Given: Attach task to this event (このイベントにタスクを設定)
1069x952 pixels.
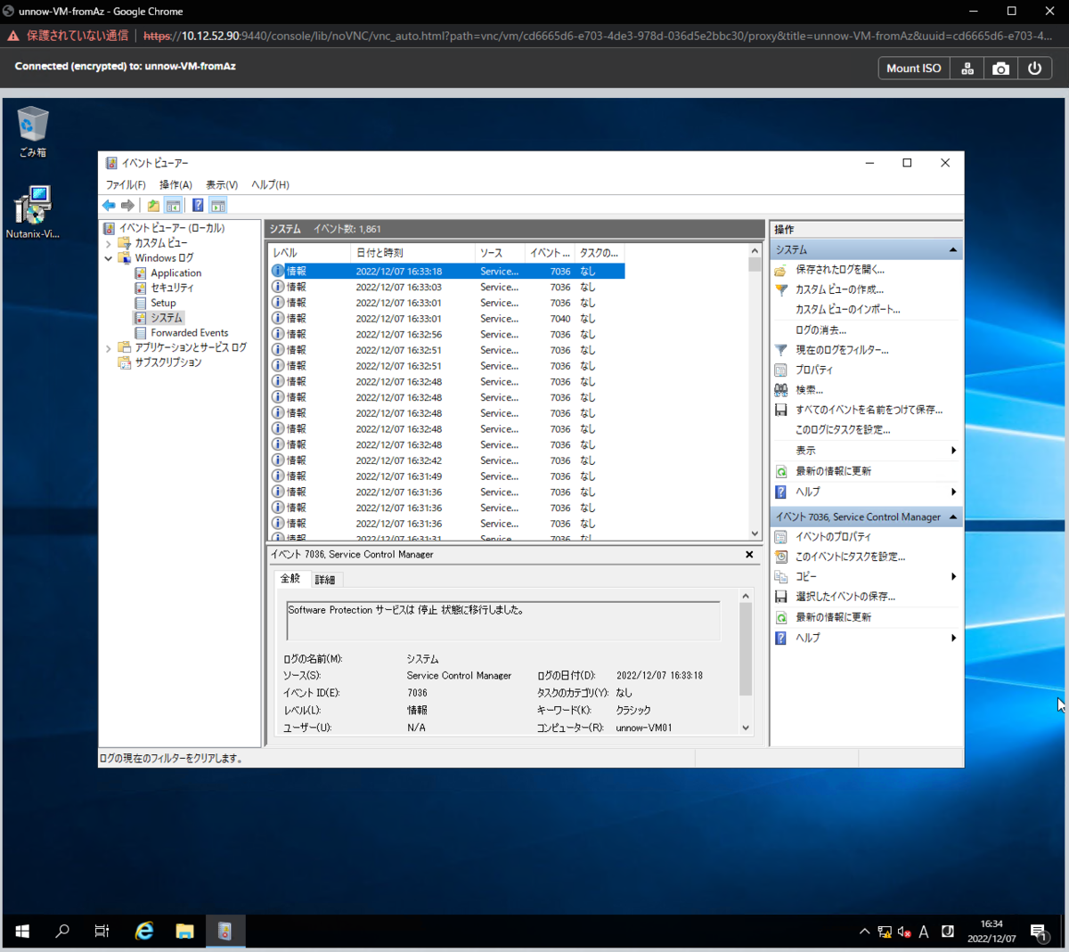Looking at the screenshot, I should [850, 557].
